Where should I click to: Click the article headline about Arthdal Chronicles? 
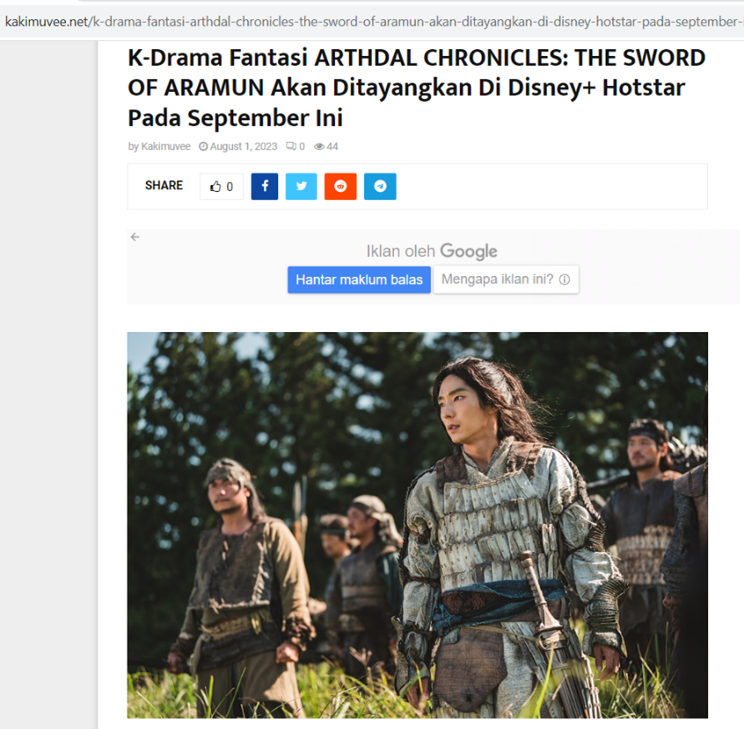coord(417,88)
